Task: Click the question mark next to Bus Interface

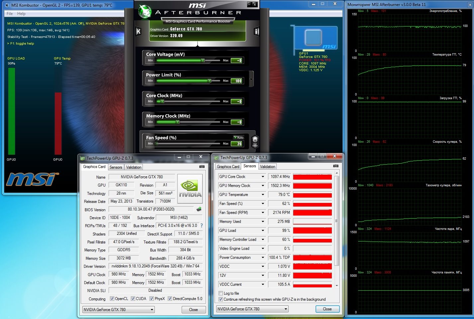Action: pyautogui.click(x=202, y=226)
